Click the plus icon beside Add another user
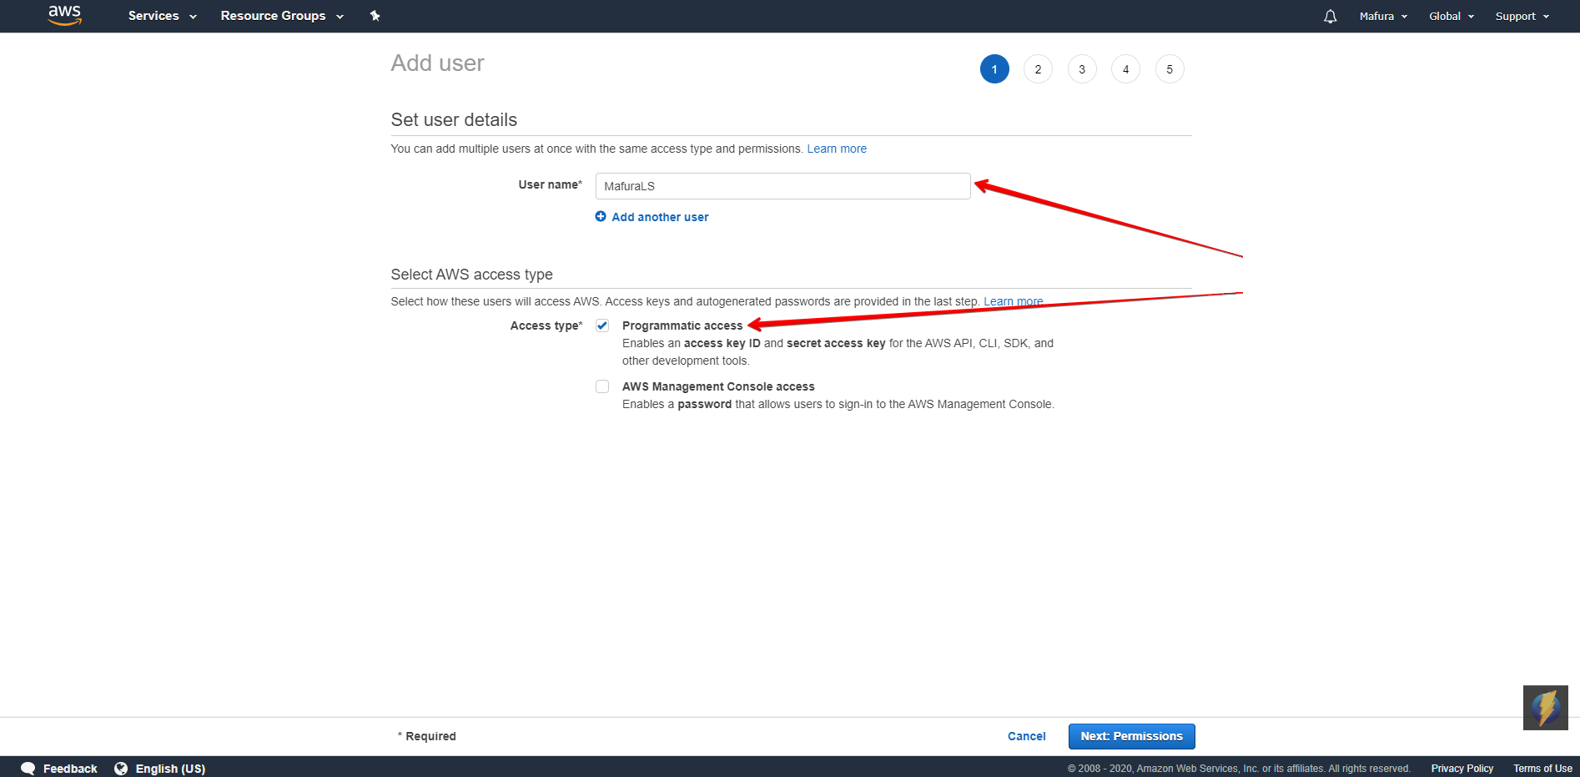The image size is (1580, 777). (601, 216)
